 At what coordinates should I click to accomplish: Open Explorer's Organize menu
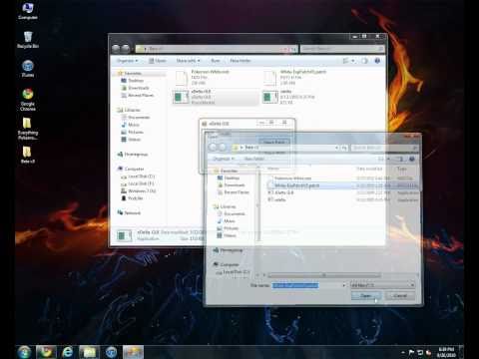[x=127, y=61]
